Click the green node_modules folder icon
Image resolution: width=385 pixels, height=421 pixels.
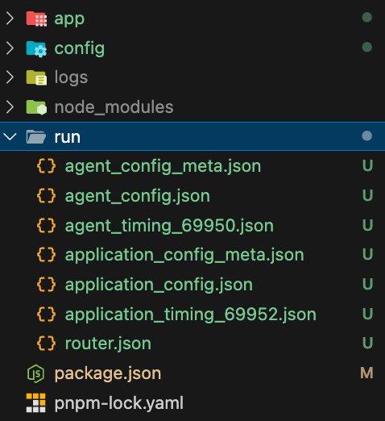pyautogui.click(x=36, y=107)
